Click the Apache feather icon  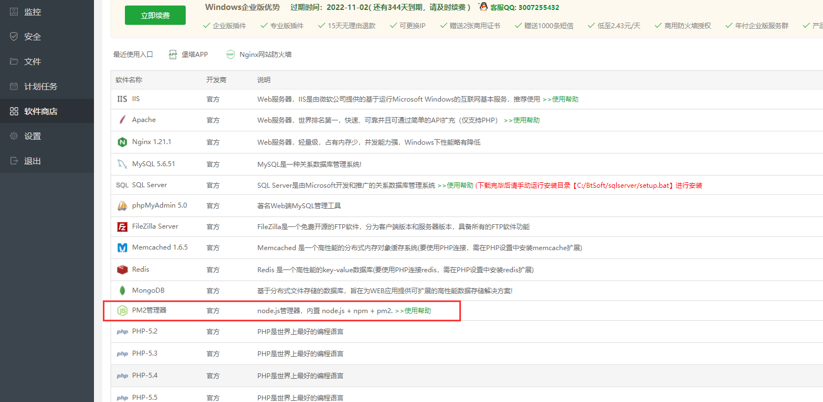click(x=122, y=120)
